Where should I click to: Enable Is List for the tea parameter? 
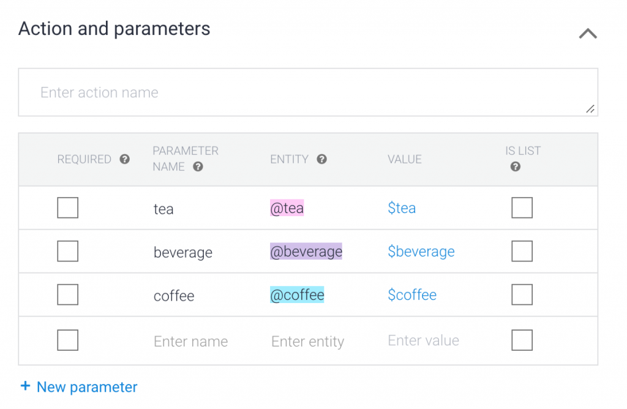[522, 208]
